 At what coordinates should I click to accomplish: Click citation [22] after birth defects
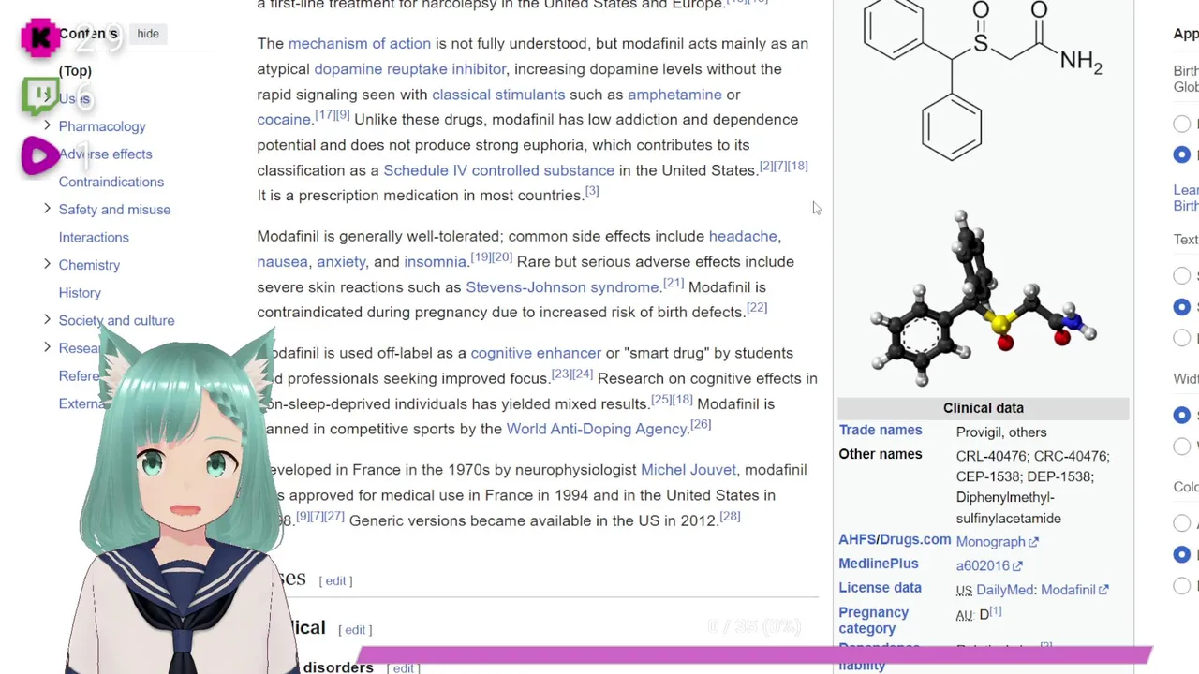[x=757, y=307]
